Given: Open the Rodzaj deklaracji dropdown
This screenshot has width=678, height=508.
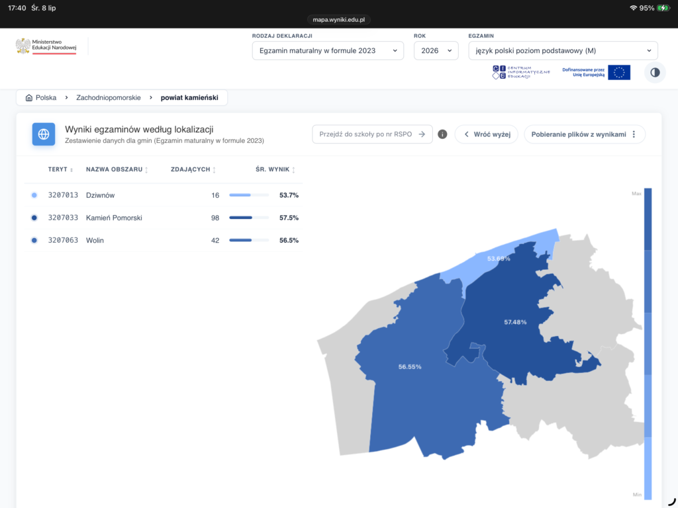Looking at the screenshot, I should coord(328,50).
